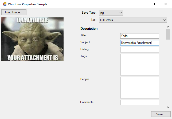172x119 pixels.
Task: Focus the Subject text field
Action: [x=140, y=43]
